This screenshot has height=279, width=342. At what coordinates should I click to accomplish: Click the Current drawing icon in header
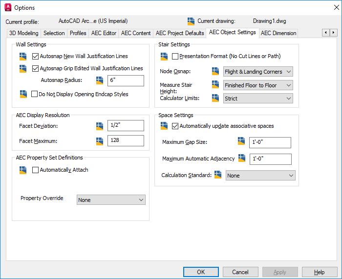click(x=191, y=21)
